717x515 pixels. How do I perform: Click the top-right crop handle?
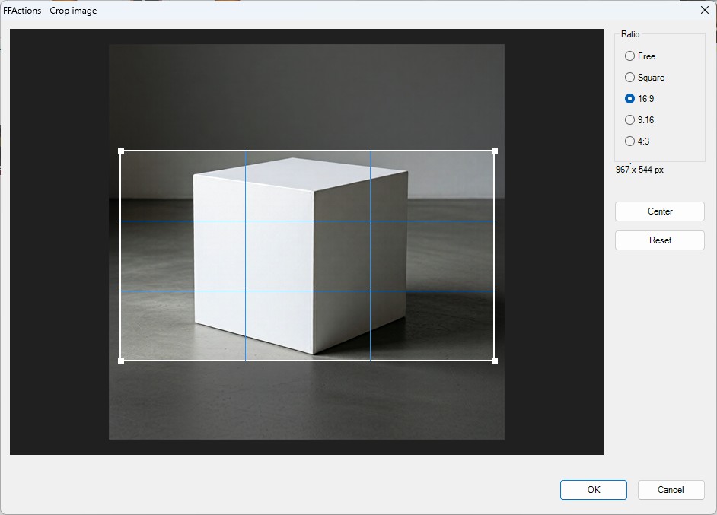494,151
